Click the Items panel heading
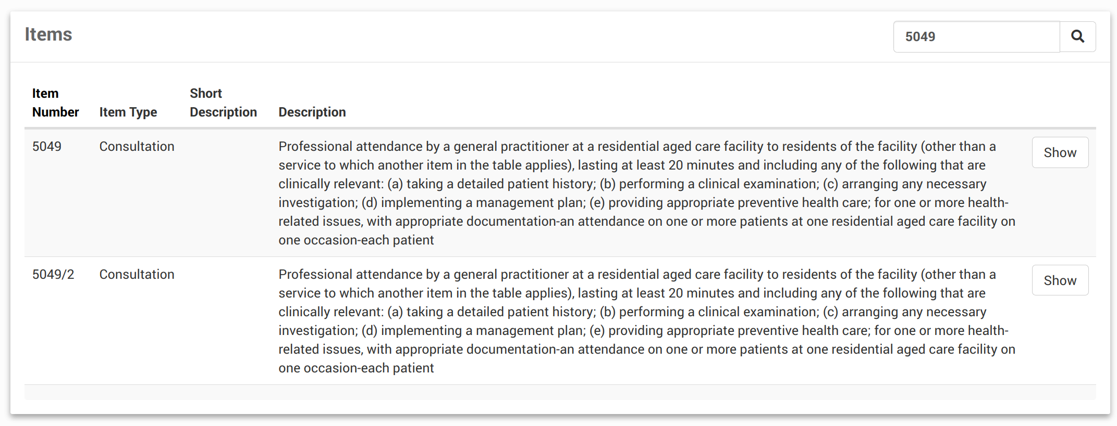 tap(48, 34)
